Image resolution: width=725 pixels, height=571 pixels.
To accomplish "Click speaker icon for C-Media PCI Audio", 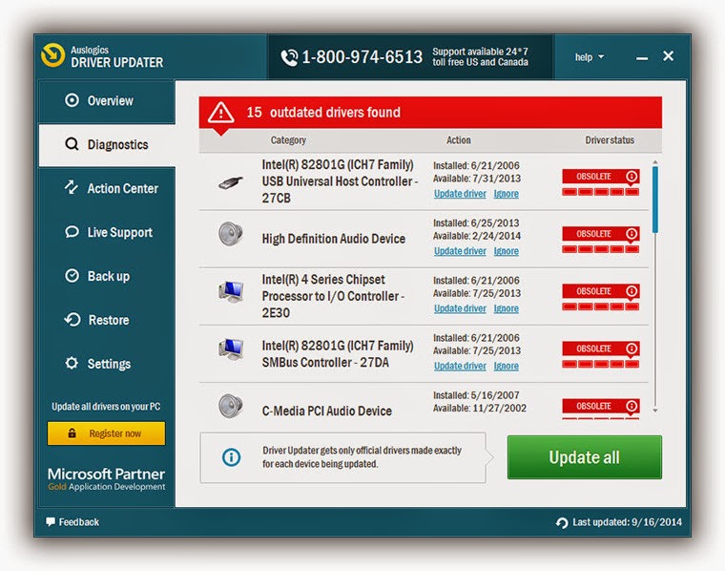I will (x=230, y=406).
